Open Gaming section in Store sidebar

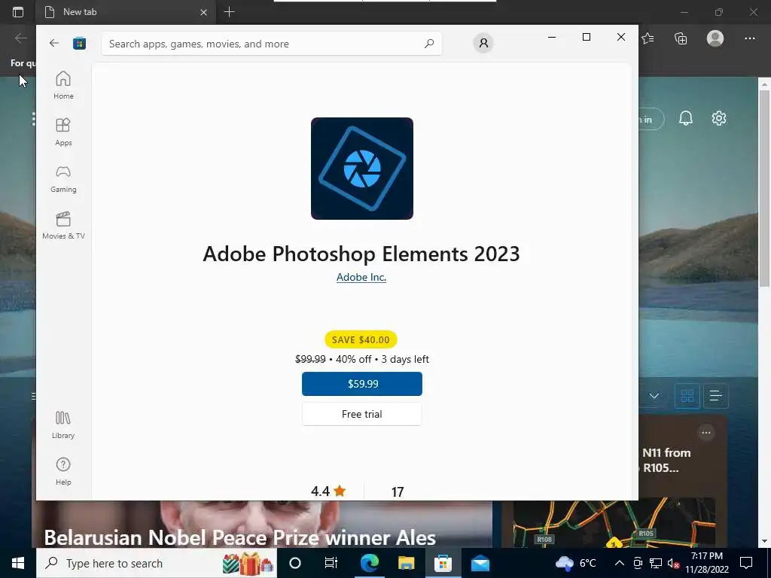pyautogui.click(x=63, y=178)
